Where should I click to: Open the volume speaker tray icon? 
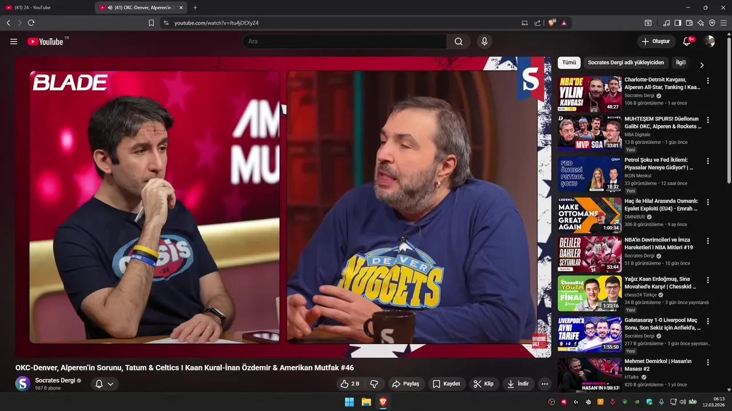coord(683,402)
